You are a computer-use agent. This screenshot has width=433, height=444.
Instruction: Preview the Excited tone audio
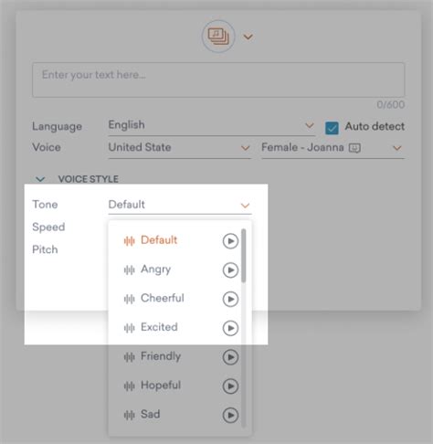pyautogui.click(x=230, y=328)
